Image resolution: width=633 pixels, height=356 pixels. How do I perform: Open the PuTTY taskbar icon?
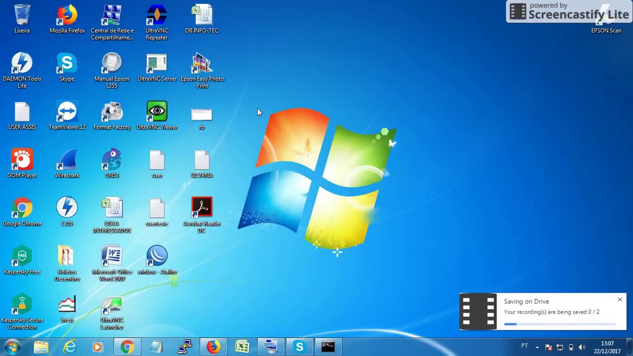click(x=184, y=347)
